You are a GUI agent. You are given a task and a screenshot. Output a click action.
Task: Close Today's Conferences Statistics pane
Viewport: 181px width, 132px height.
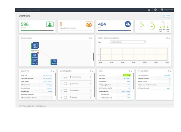coord(169,38)
